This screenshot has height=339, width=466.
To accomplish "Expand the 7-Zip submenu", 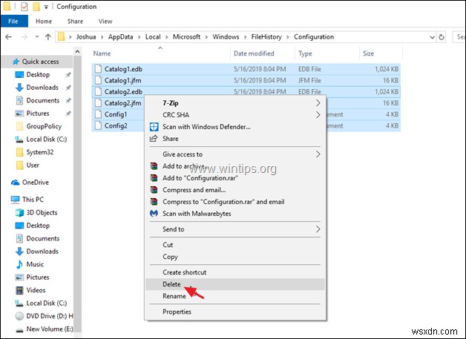I will [318, 103].
